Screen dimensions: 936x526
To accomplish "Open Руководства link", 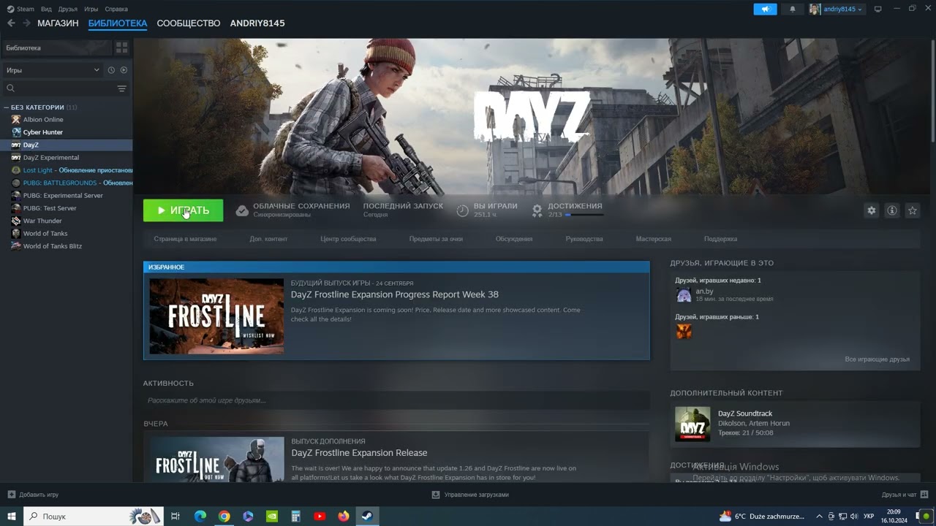I will pos(584,239).
